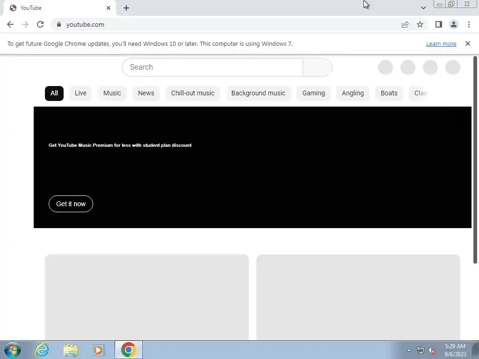Pick the Background music chip
The width and height of the screenshot is (479, 359).
(258, 93)
